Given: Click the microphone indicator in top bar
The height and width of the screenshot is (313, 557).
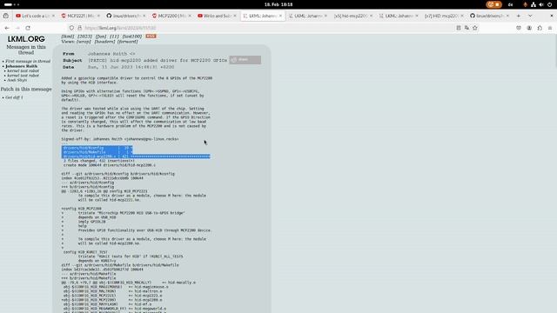Looking at the screenshot, I should pos(526,4).
